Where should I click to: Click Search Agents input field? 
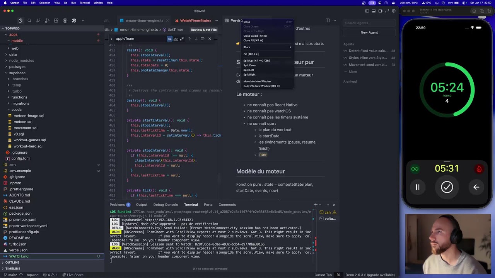(x=369, y=23)
